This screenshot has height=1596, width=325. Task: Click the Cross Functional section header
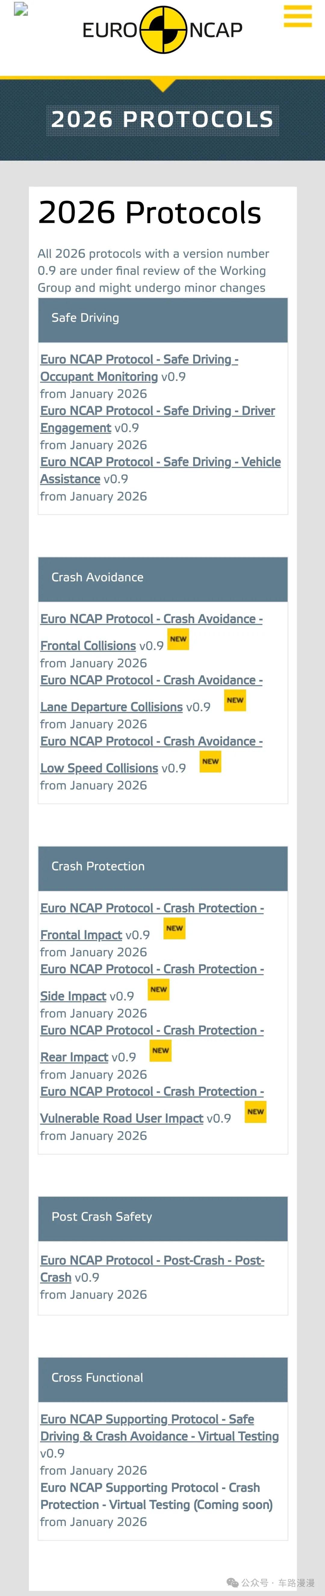(163, 1377)
